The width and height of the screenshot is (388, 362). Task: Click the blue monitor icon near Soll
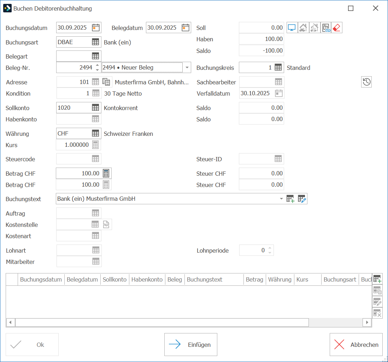point(292,28)
